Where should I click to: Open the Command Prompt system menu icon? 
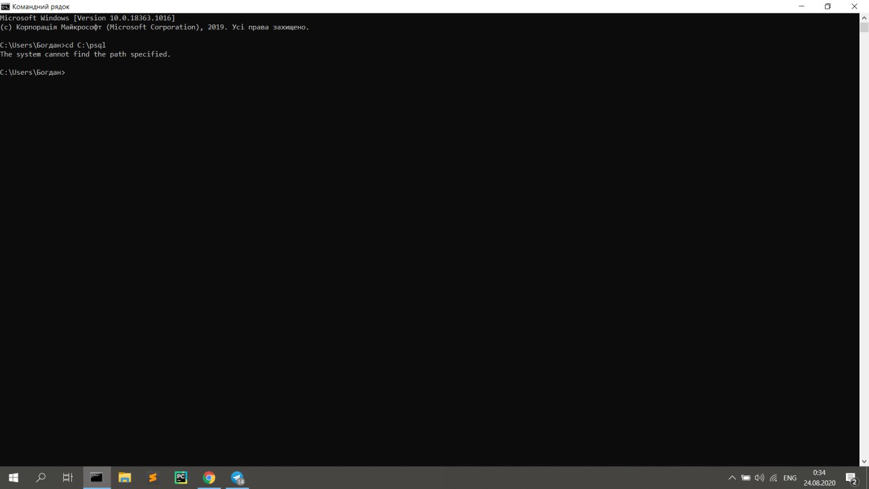(5, 6)
